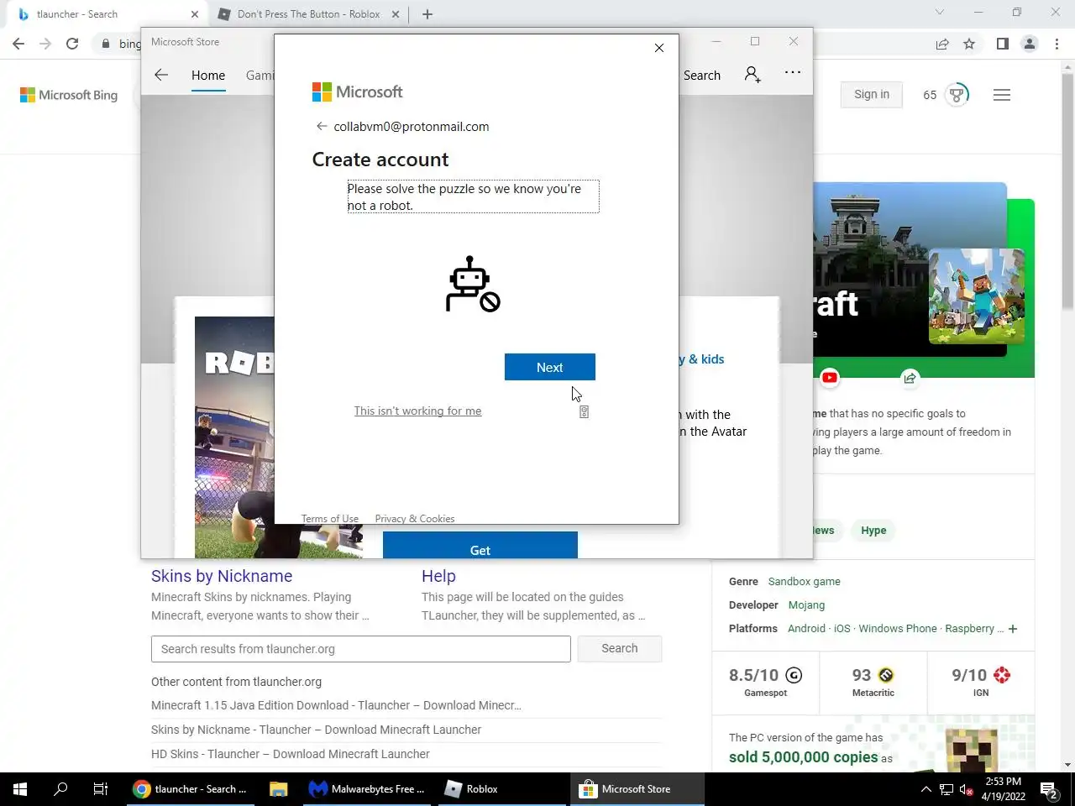This screenshot has width=1075, height=806.
Task: Open Chrome three-dot menu
Action: (1056, 44)
